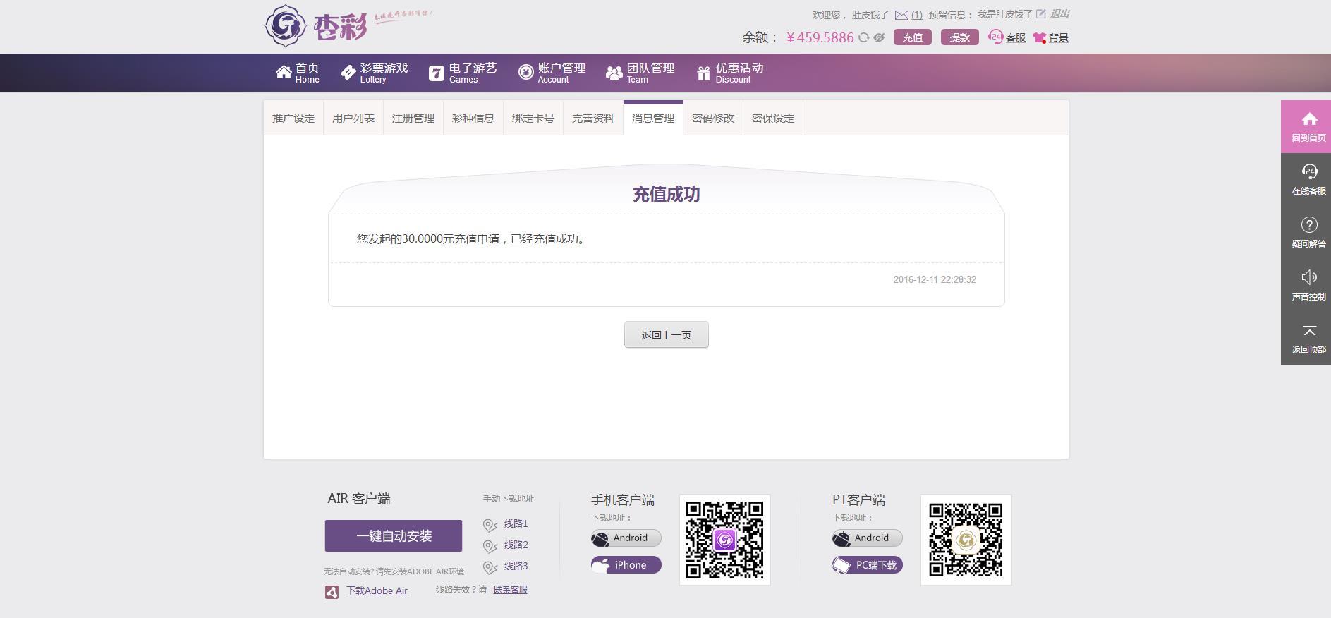Open 疑问解答 help in side panel

pos(1306,232)
